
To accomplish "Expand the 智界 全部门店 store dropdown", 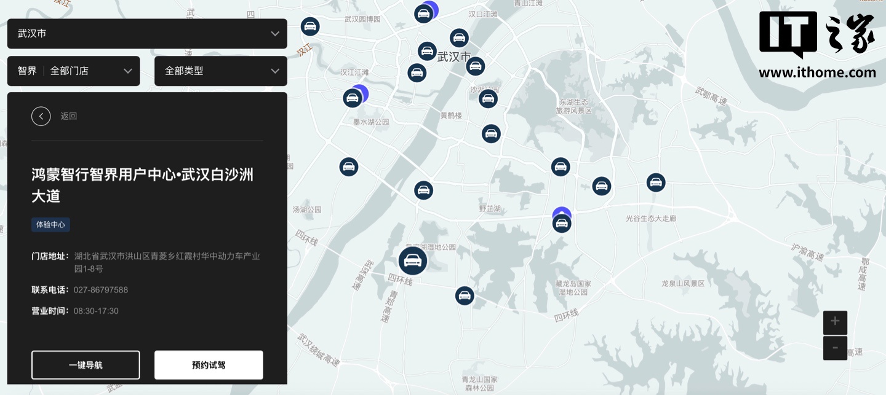I will [74, 71].
